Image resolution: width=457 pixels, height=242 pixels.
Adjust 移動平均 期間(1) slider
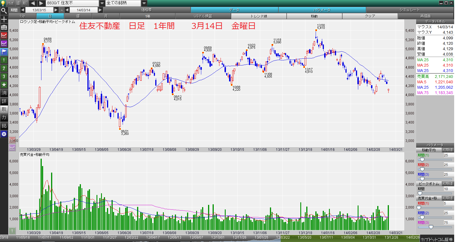(x=422, y=160)
